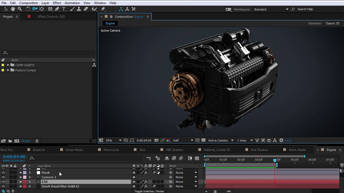Select the Rotation tool
This screenshot has width=344, height=193.
(x=28, y=9)
